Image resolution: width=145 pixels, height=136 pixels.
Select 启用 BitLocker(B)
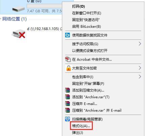(86, 26)
